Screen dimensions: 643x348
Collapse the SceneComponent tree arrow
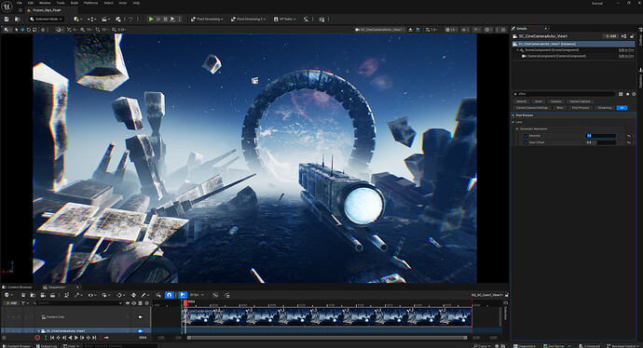coord(517,50)
